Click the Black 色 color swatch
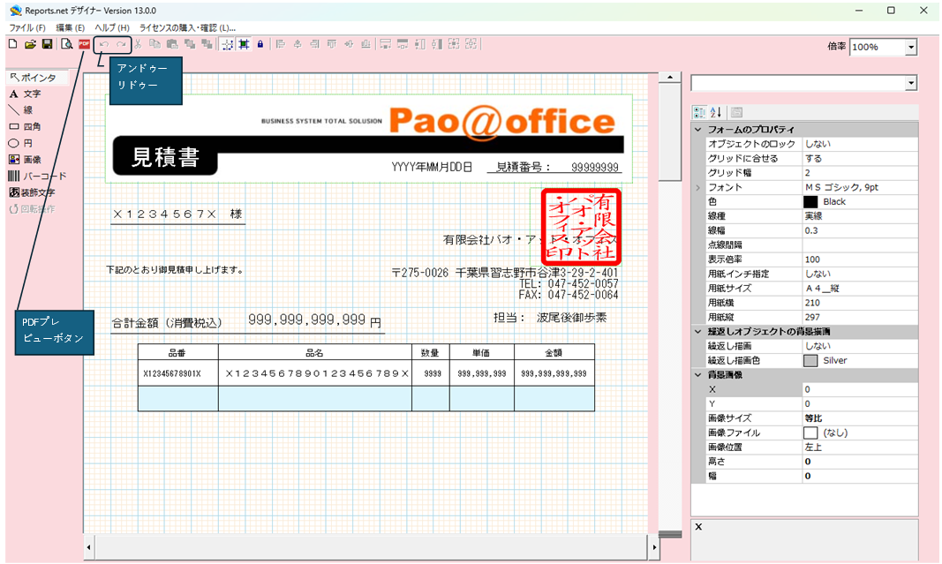 click(810, 202)
